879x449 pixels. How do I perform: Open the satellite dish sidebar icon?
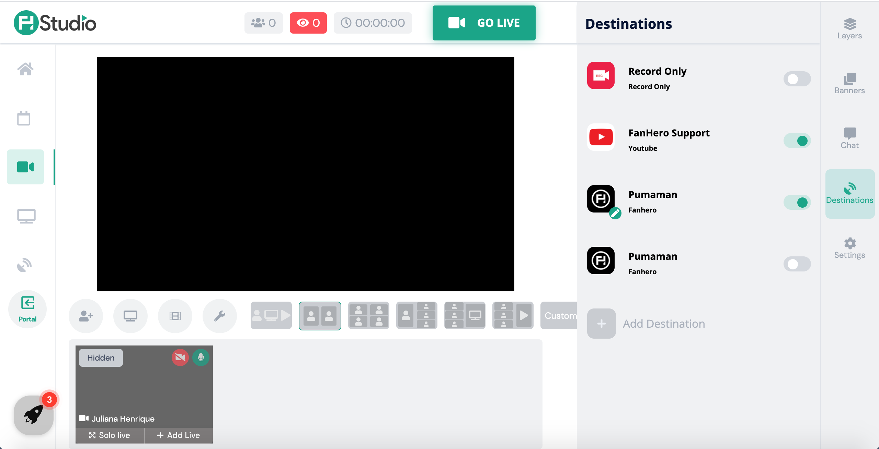pos(24,265)
